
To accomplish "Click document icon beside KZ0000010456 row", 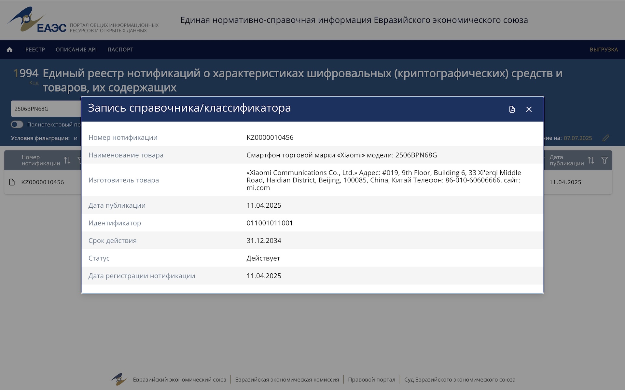I will point(12,182).
